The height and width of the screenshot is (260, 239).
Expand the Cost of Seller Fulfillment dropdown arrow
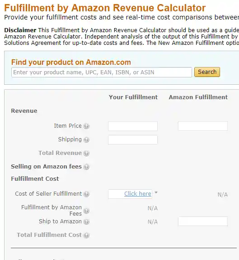[x=156, y=193]
